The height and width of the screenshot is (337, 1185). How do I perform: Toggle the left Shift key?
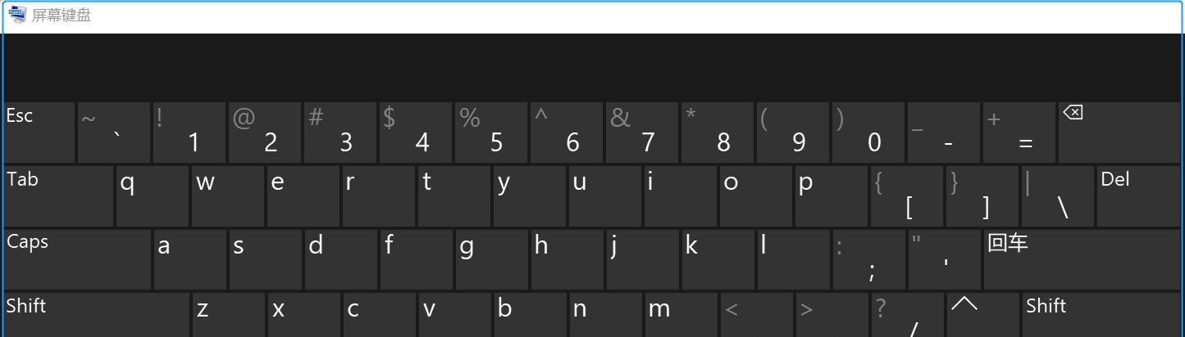tap(96, 315)
